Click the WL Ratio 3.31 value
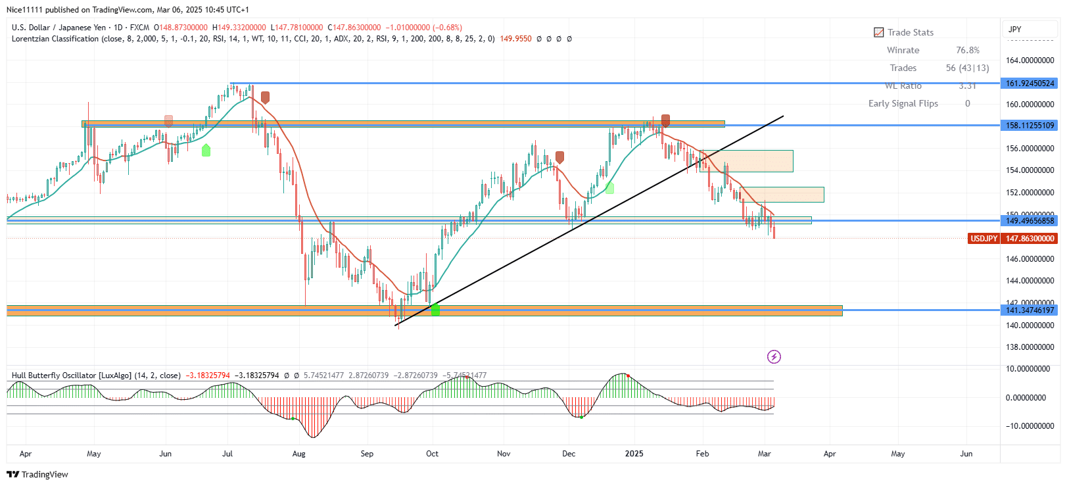The width and height of the screenshot is (1067, 486). tap(967, 85)
